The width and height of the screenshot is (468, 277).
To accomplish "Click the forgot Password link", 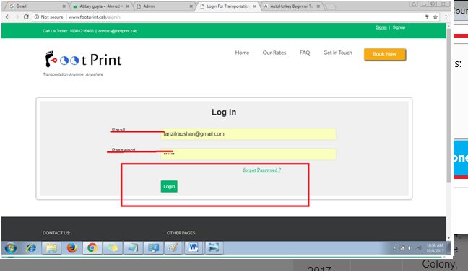I will coord(261,170).
